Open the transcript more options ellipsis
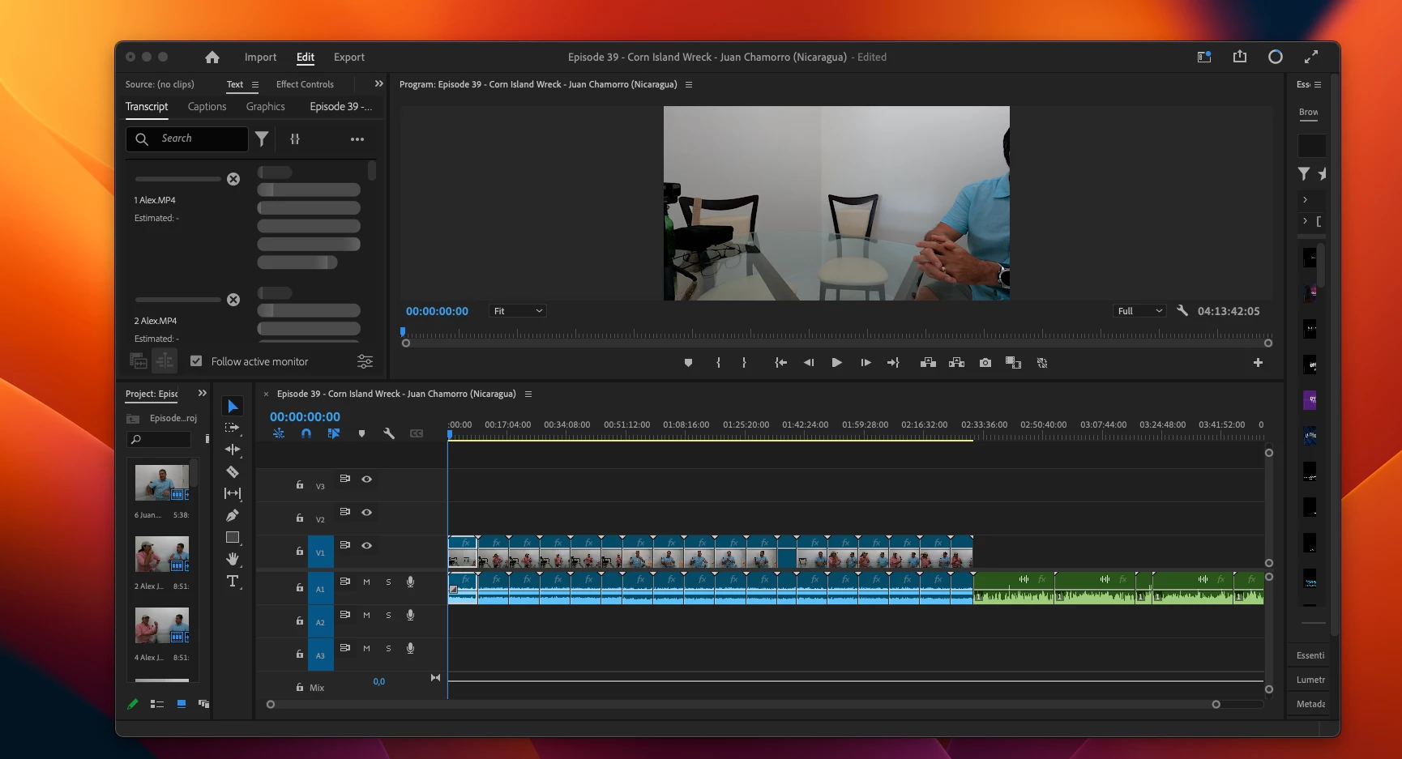 point(357,139)
